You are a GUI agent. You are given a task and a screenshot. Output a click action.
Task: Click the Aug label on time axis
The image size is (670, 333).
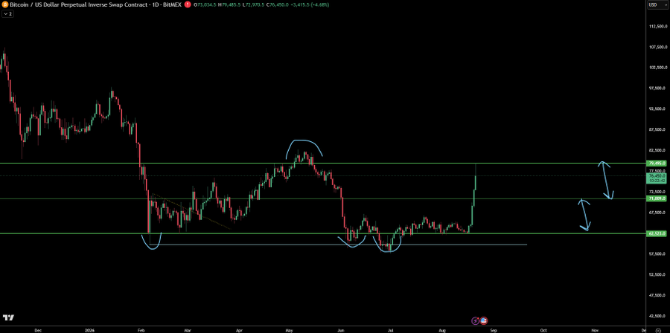(442, 330)
